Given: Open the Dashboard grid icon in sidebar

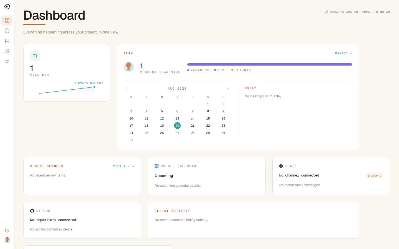Looking at the screenshot, I should tap(7, 20).
